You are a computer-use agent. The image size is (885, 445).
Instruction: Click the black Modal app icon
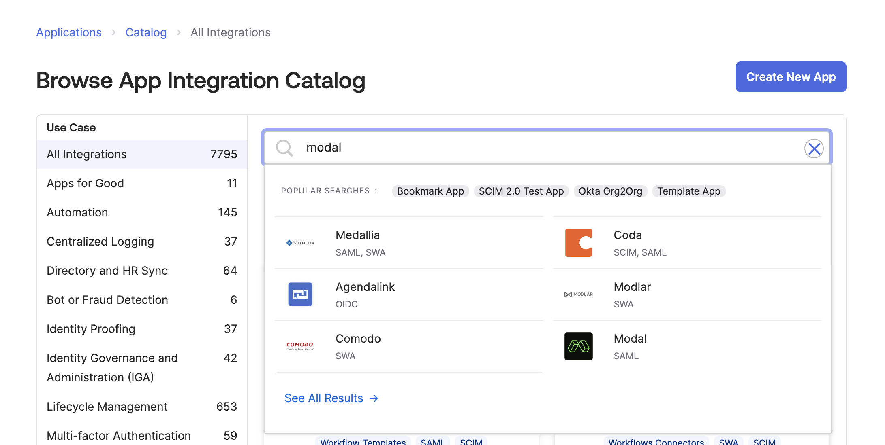tap(578, 346)
